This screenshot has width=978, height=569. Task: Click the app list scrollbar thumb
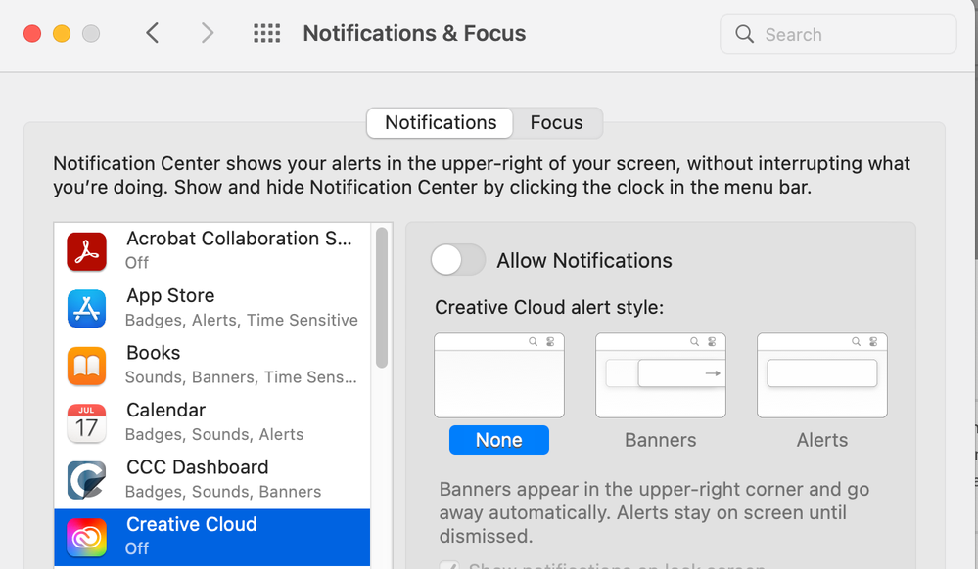coord(382,297)
